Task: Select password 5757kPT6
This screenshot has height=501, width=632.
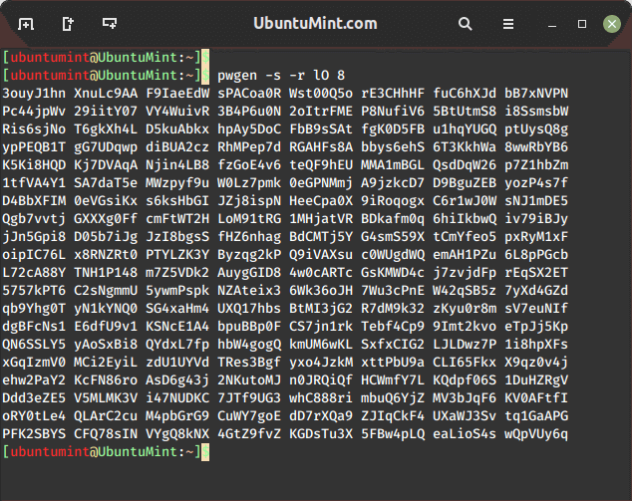Action: (x=34, y=291)
